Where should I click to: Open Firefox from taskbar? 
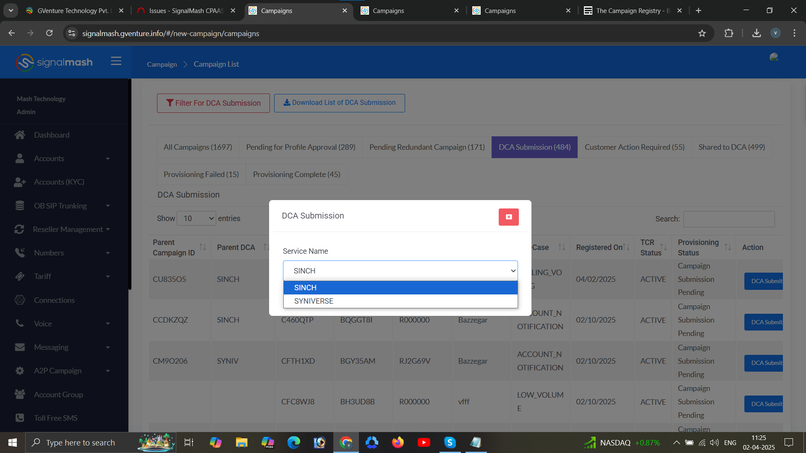(398, 443)
